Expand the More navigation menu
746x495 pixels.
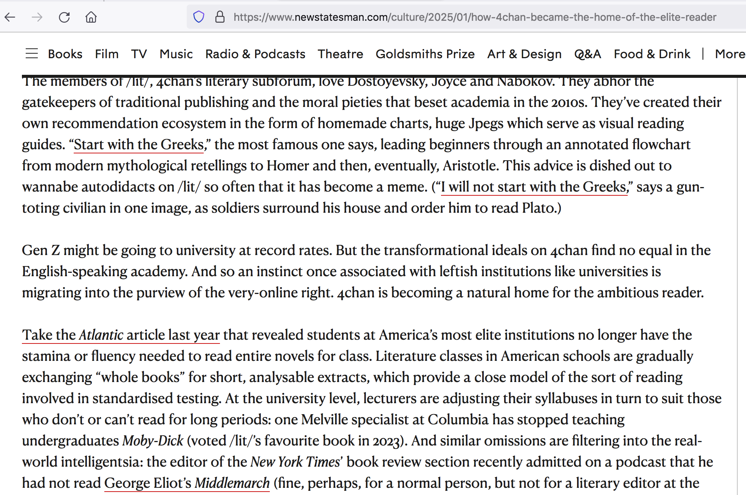coord(729,54)
